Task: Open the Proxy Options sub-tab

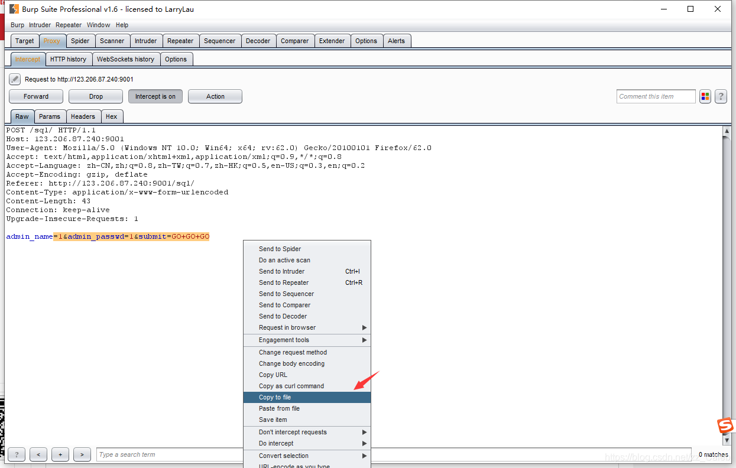Action: click(x=176, y=59)
